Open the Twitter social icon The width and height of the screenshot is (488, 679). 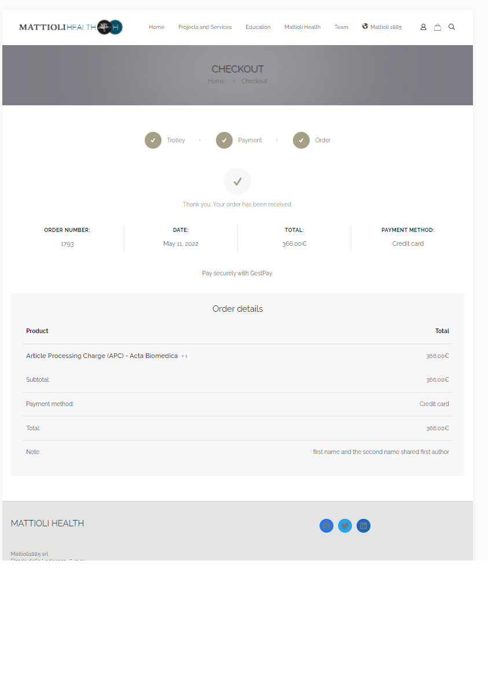coord(345,526)
